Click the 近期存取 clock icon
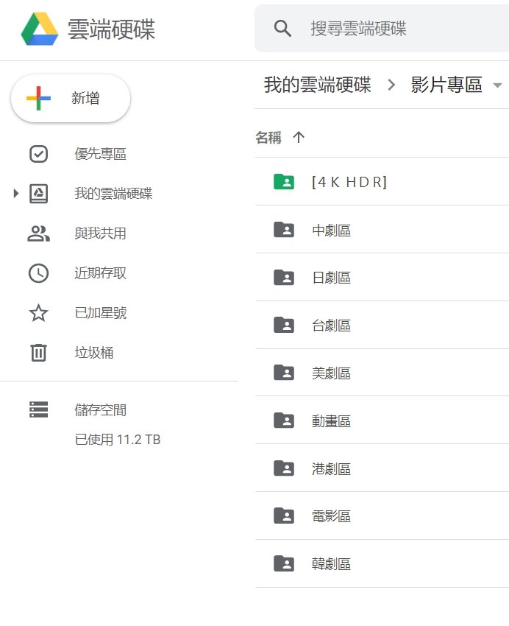The width and height of the screenshot is (509, 626). pyautogui.click(x=38, y=273)
